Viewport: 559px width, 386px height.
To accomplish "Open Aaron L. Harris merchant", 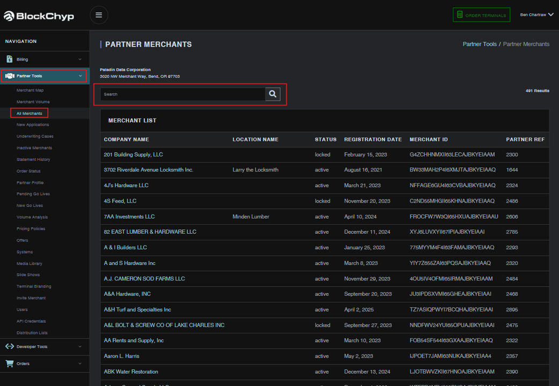I will [122, 356].
